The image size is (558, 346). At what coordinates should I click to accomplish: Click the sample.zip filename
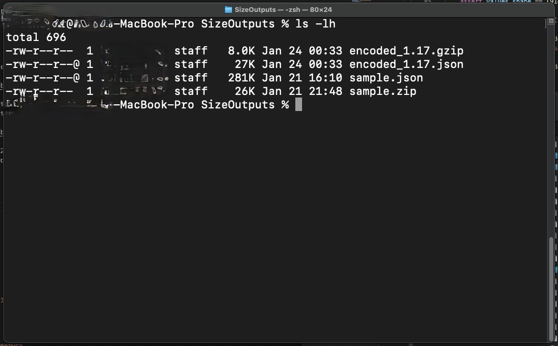[x=383, y=91]
